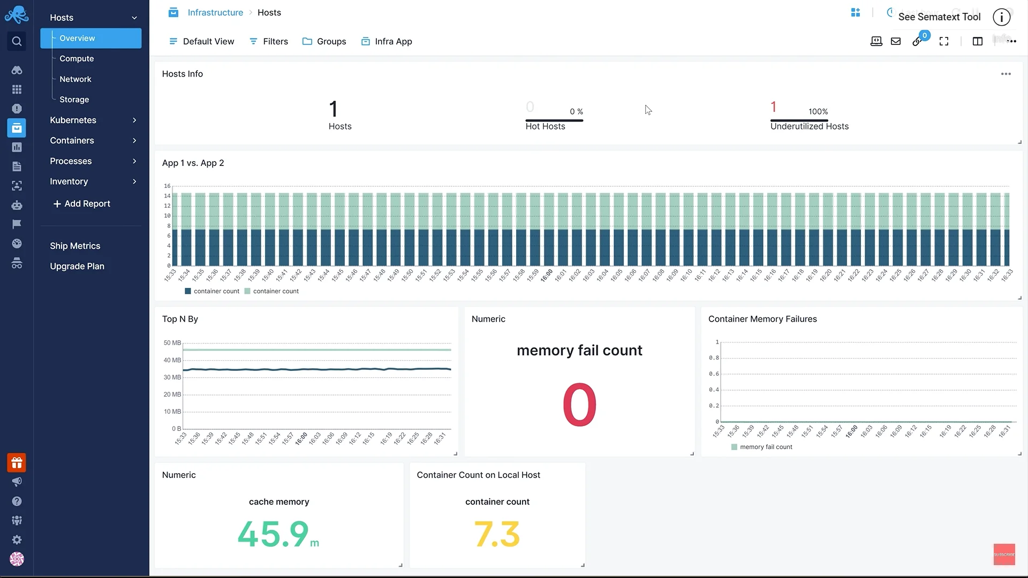Image resolution: width=1028 pixels, height=578 pixels.
Task: Expand the Kubernetes section
Action: tap(134, 120)
